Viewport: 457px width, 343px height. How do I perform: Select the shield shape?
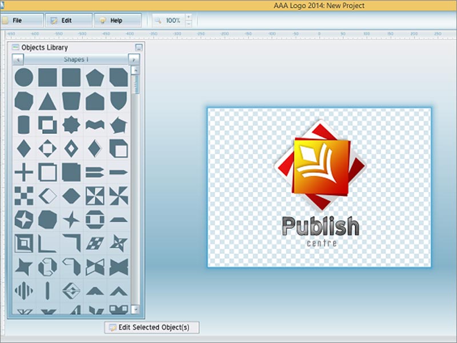click(118, 101)
